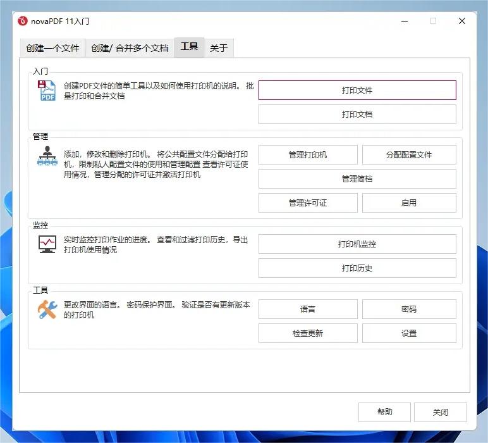Click the 密码 button
The width and height of the screenshot is (488, 443).
(409, 309)
